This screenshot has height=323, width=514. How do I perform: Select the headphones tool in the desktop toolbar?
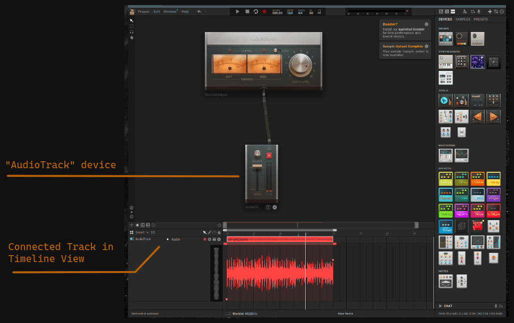tap(131, 32)
